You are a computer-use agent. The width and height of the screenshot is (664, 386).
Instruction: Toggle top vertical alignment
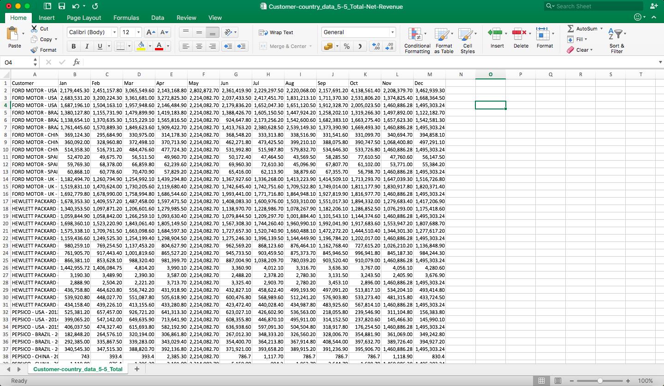(x=185, y=32)
